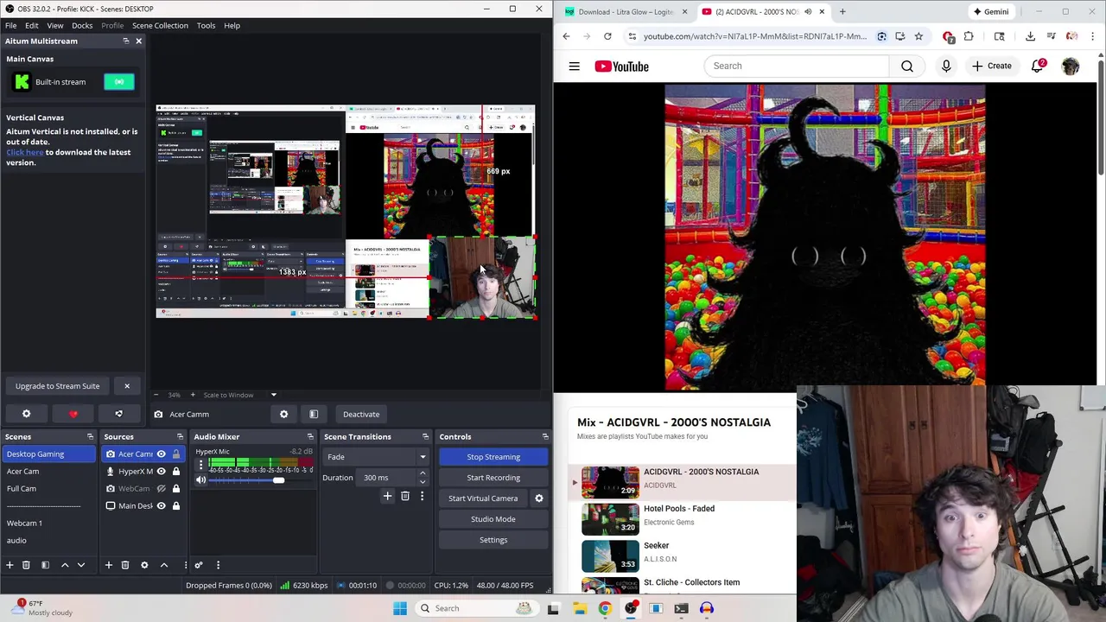
Task: Toggle lock on Acer Camm source
Action: pyautogui.click(x=176, y=454)
